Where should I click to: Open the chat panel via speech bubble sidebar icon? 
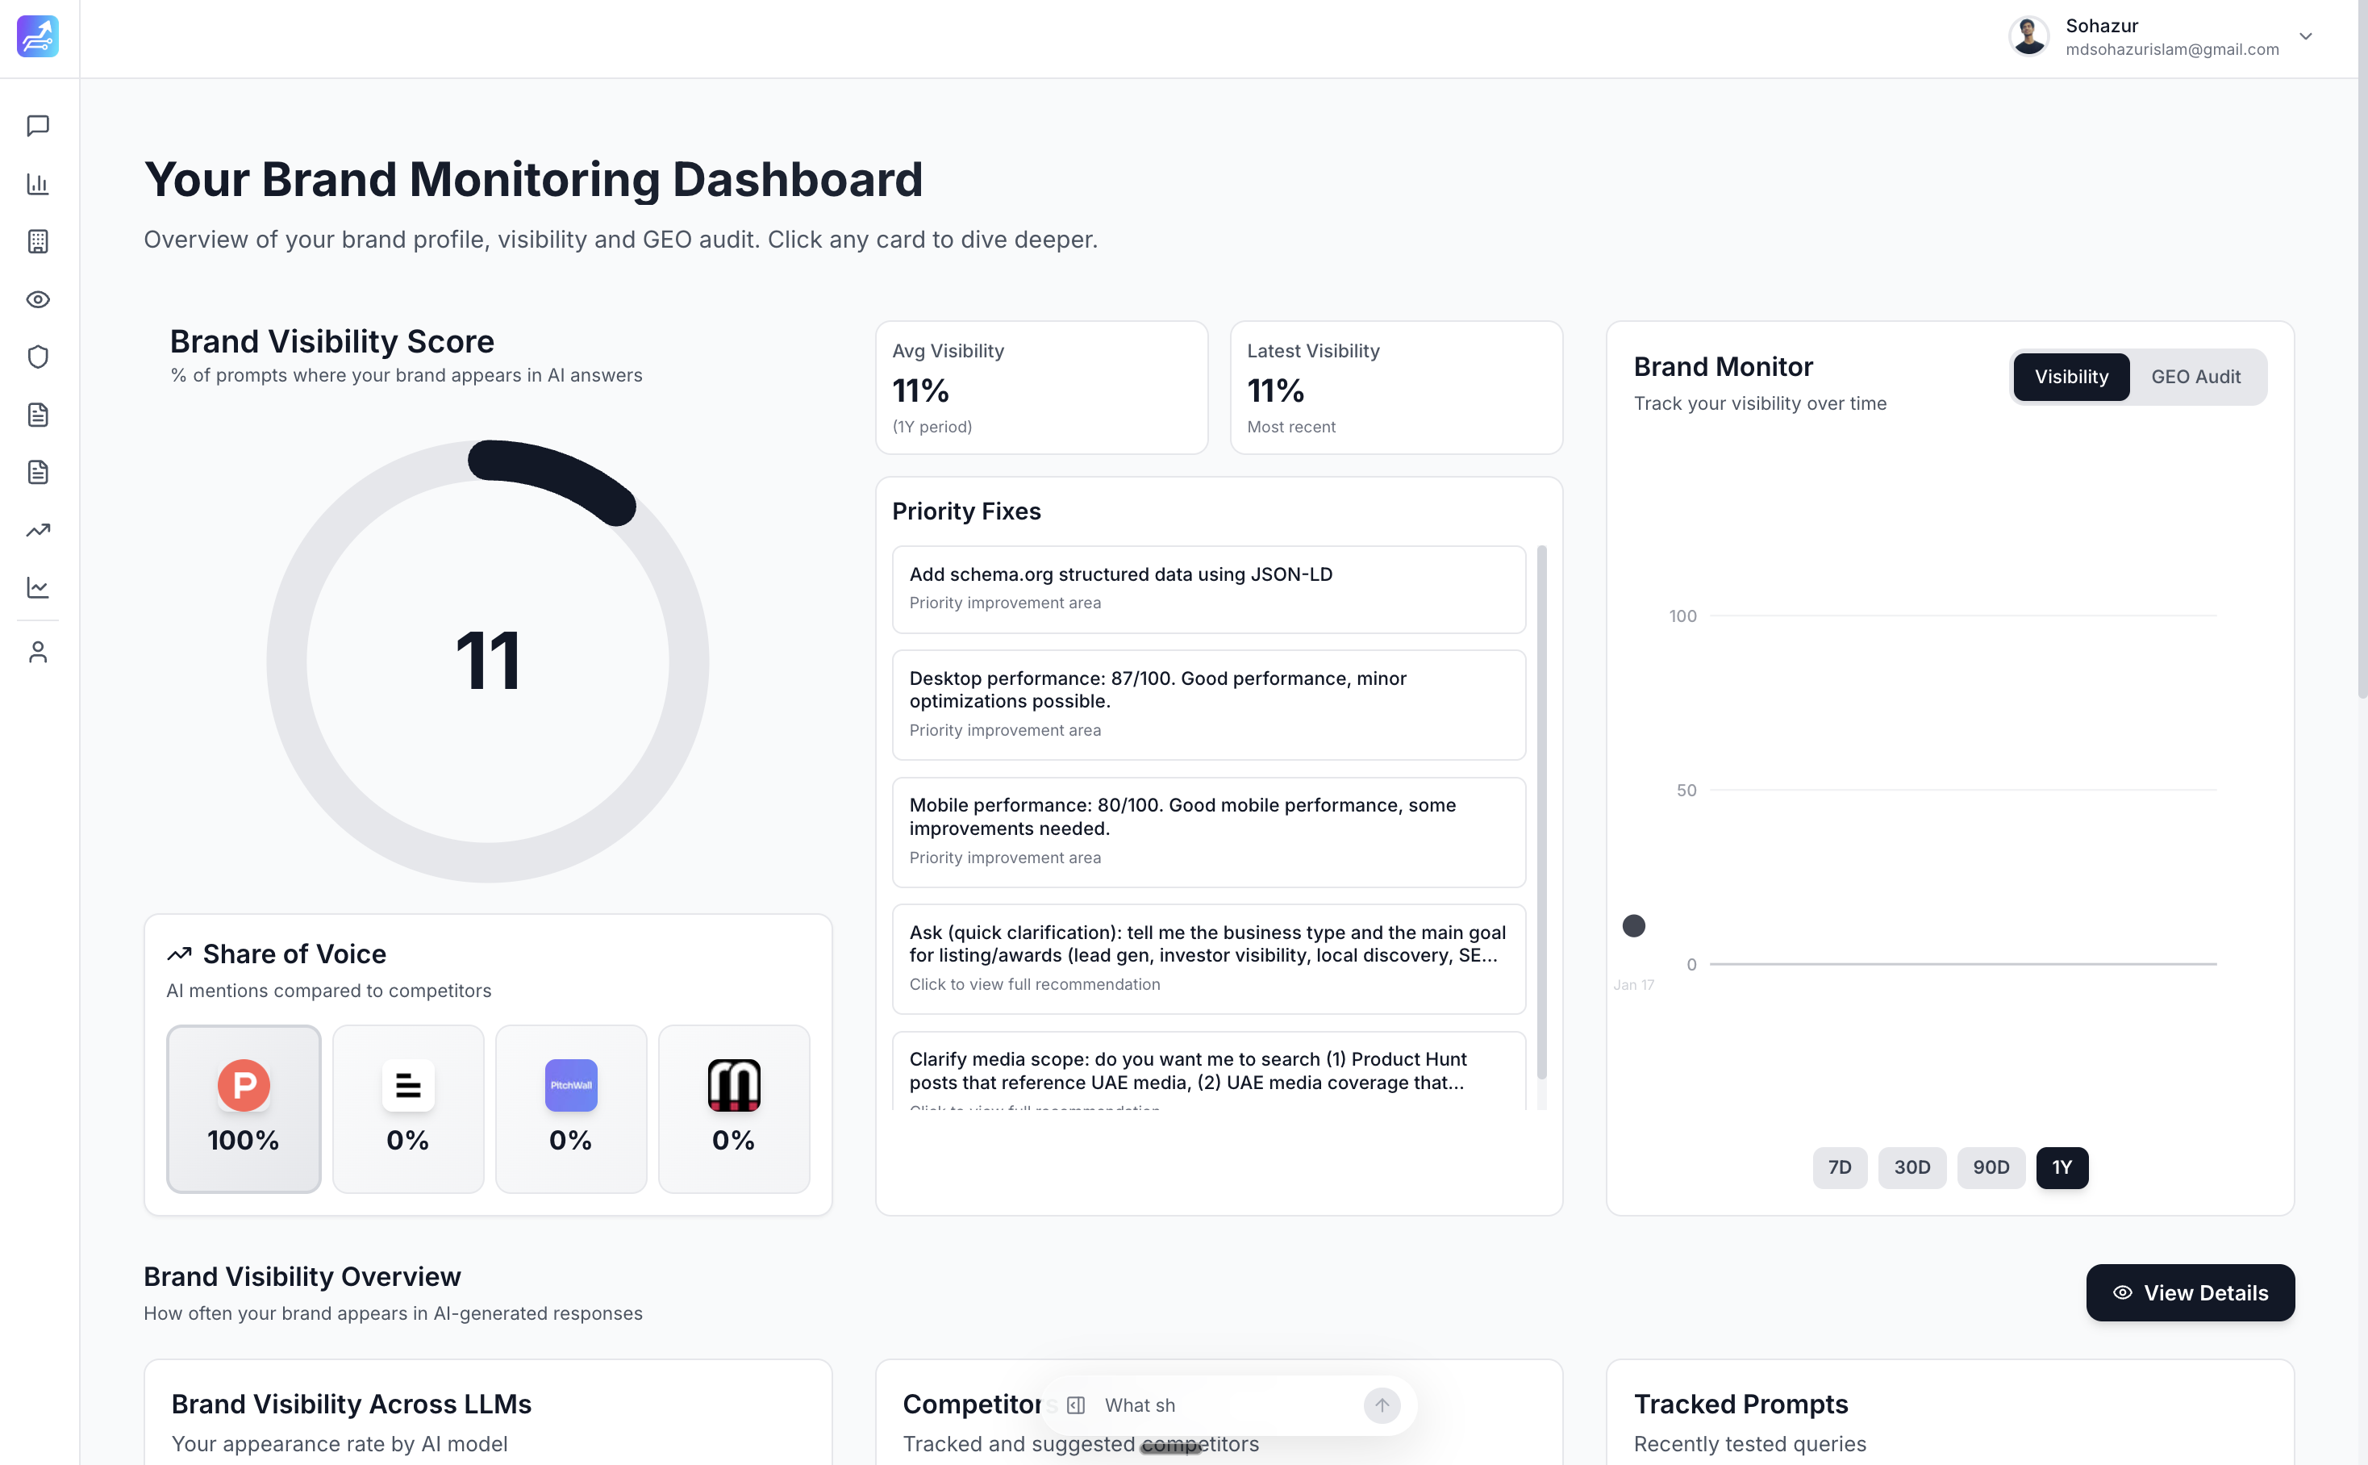pyautogui.click(x=38, y=125)
